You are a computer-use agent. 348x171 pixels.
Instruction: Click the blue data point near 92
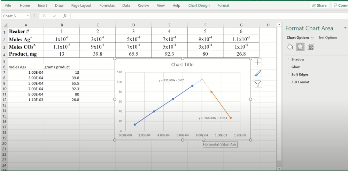coord(192,86)
